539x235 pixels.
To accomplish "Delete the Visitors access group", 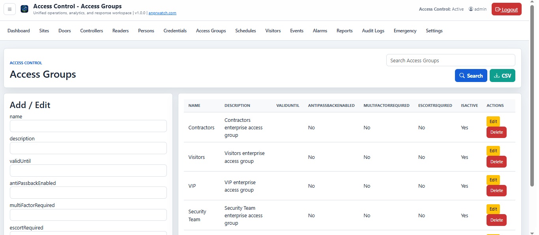I will pyautogui.click(x=496, y=162).
